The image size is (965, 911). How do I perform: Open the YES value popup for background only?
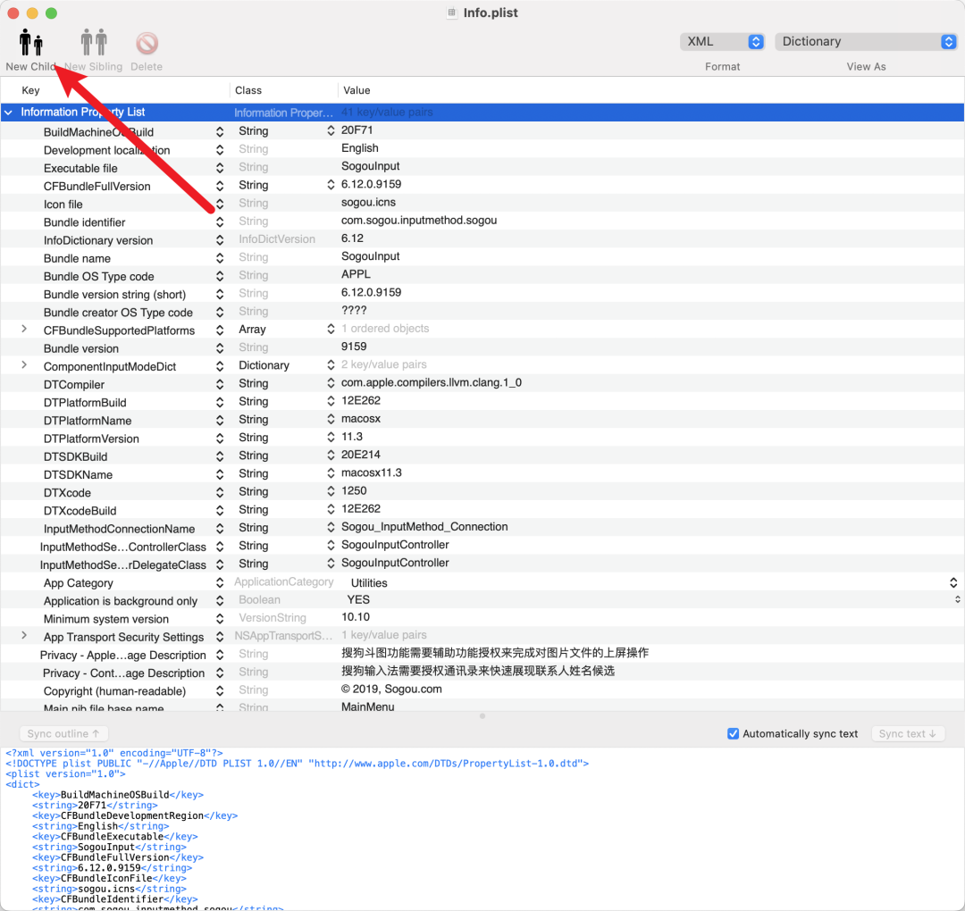[957, 600]
